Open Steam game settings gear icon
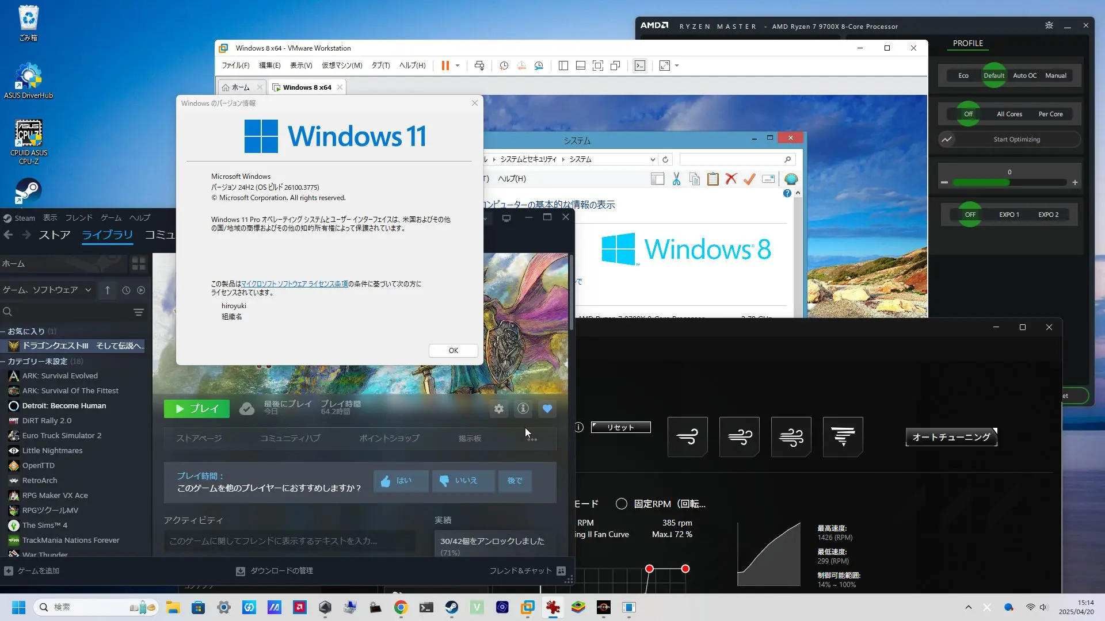This screenshot has height=621, width=1105. pyautogui.click(x=499, y=409)
